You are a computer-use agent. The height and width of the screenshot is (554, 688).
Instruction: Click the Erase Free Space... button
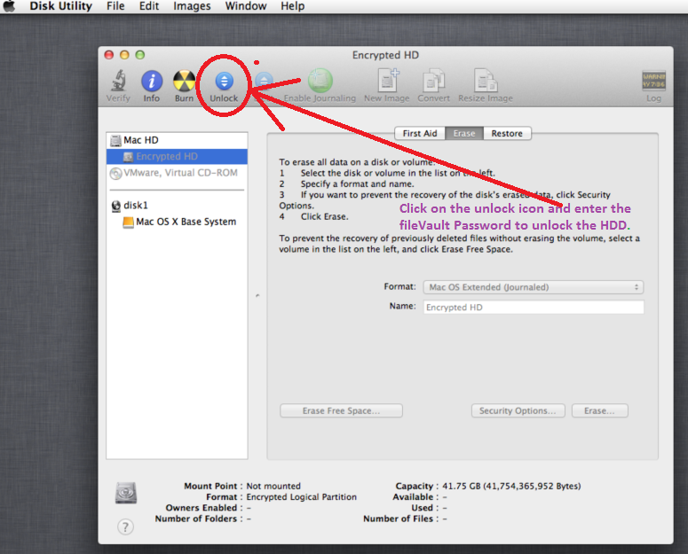[342, 410]
